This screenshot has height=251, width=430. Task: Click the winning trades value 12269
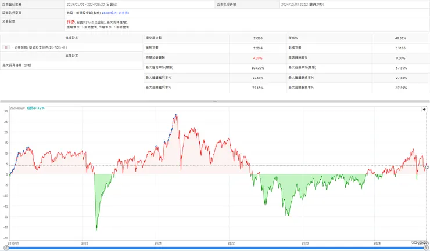click(258, 48)
